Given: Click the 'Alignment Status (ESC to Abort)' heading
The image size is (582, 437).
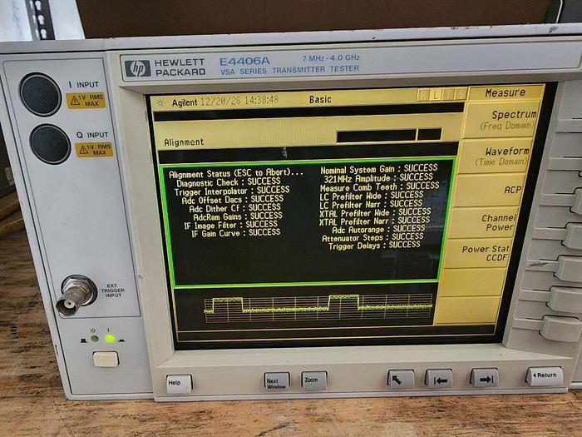Looking at the screenshot, I should (236, 173).
